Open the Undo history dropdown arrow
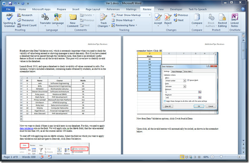The height and width of the screenshot is (163, 249). click(x=19, y=3)
